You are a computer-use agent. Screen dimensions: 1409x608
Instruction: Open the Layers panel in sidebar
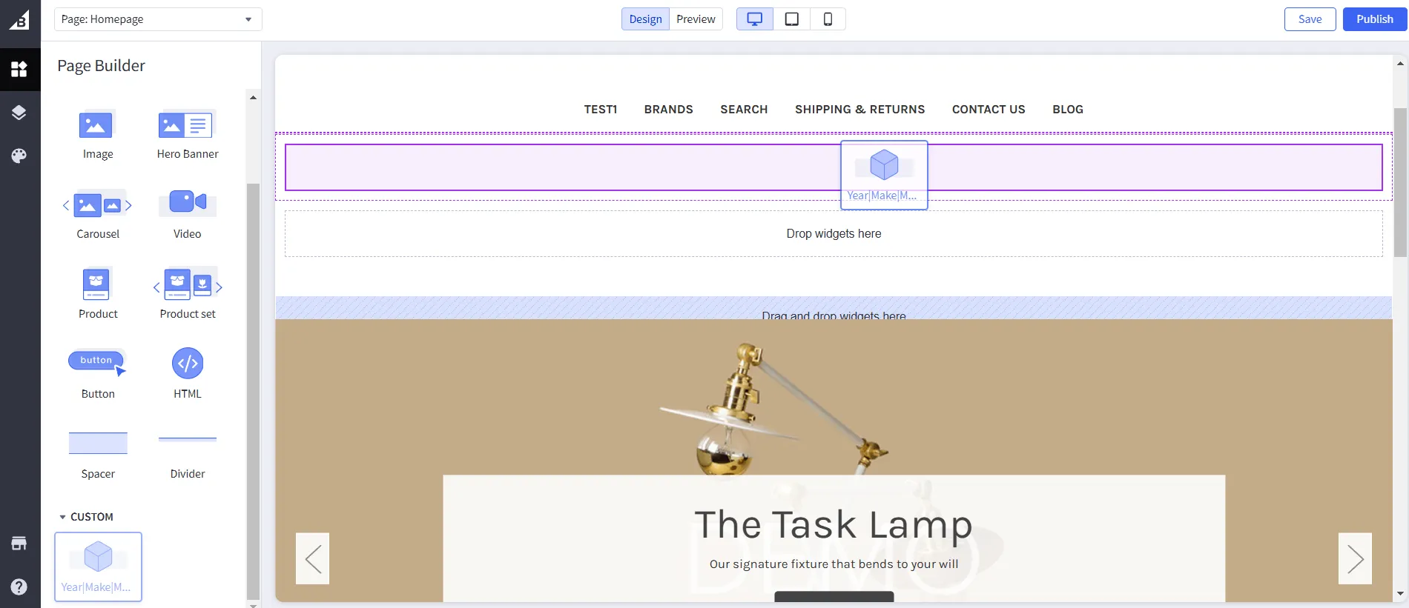[19, 113]
